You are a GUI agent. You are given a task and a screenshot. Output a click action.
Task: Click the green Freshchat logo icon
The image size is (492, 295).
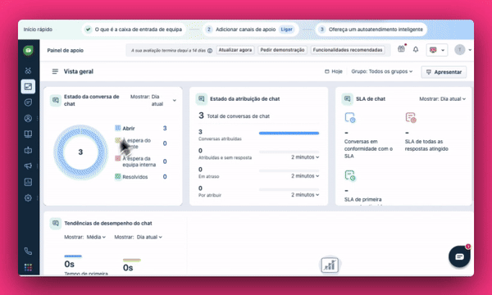coord(28,51)
